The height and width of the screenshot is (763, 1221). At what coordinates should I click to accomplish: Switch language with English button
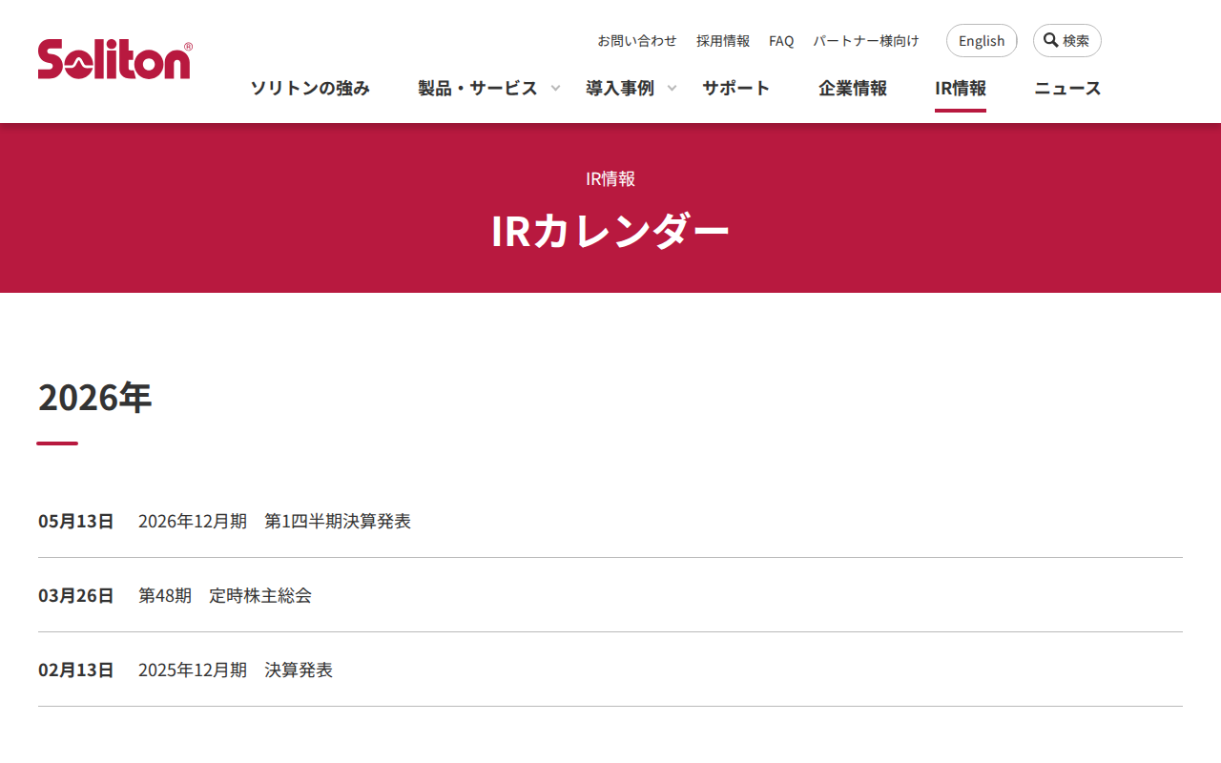[x=982, y=40]
